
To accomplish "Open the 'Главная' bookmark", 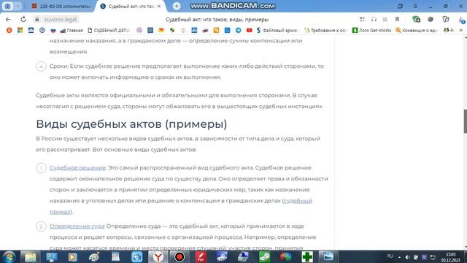I will click(72, 30).
